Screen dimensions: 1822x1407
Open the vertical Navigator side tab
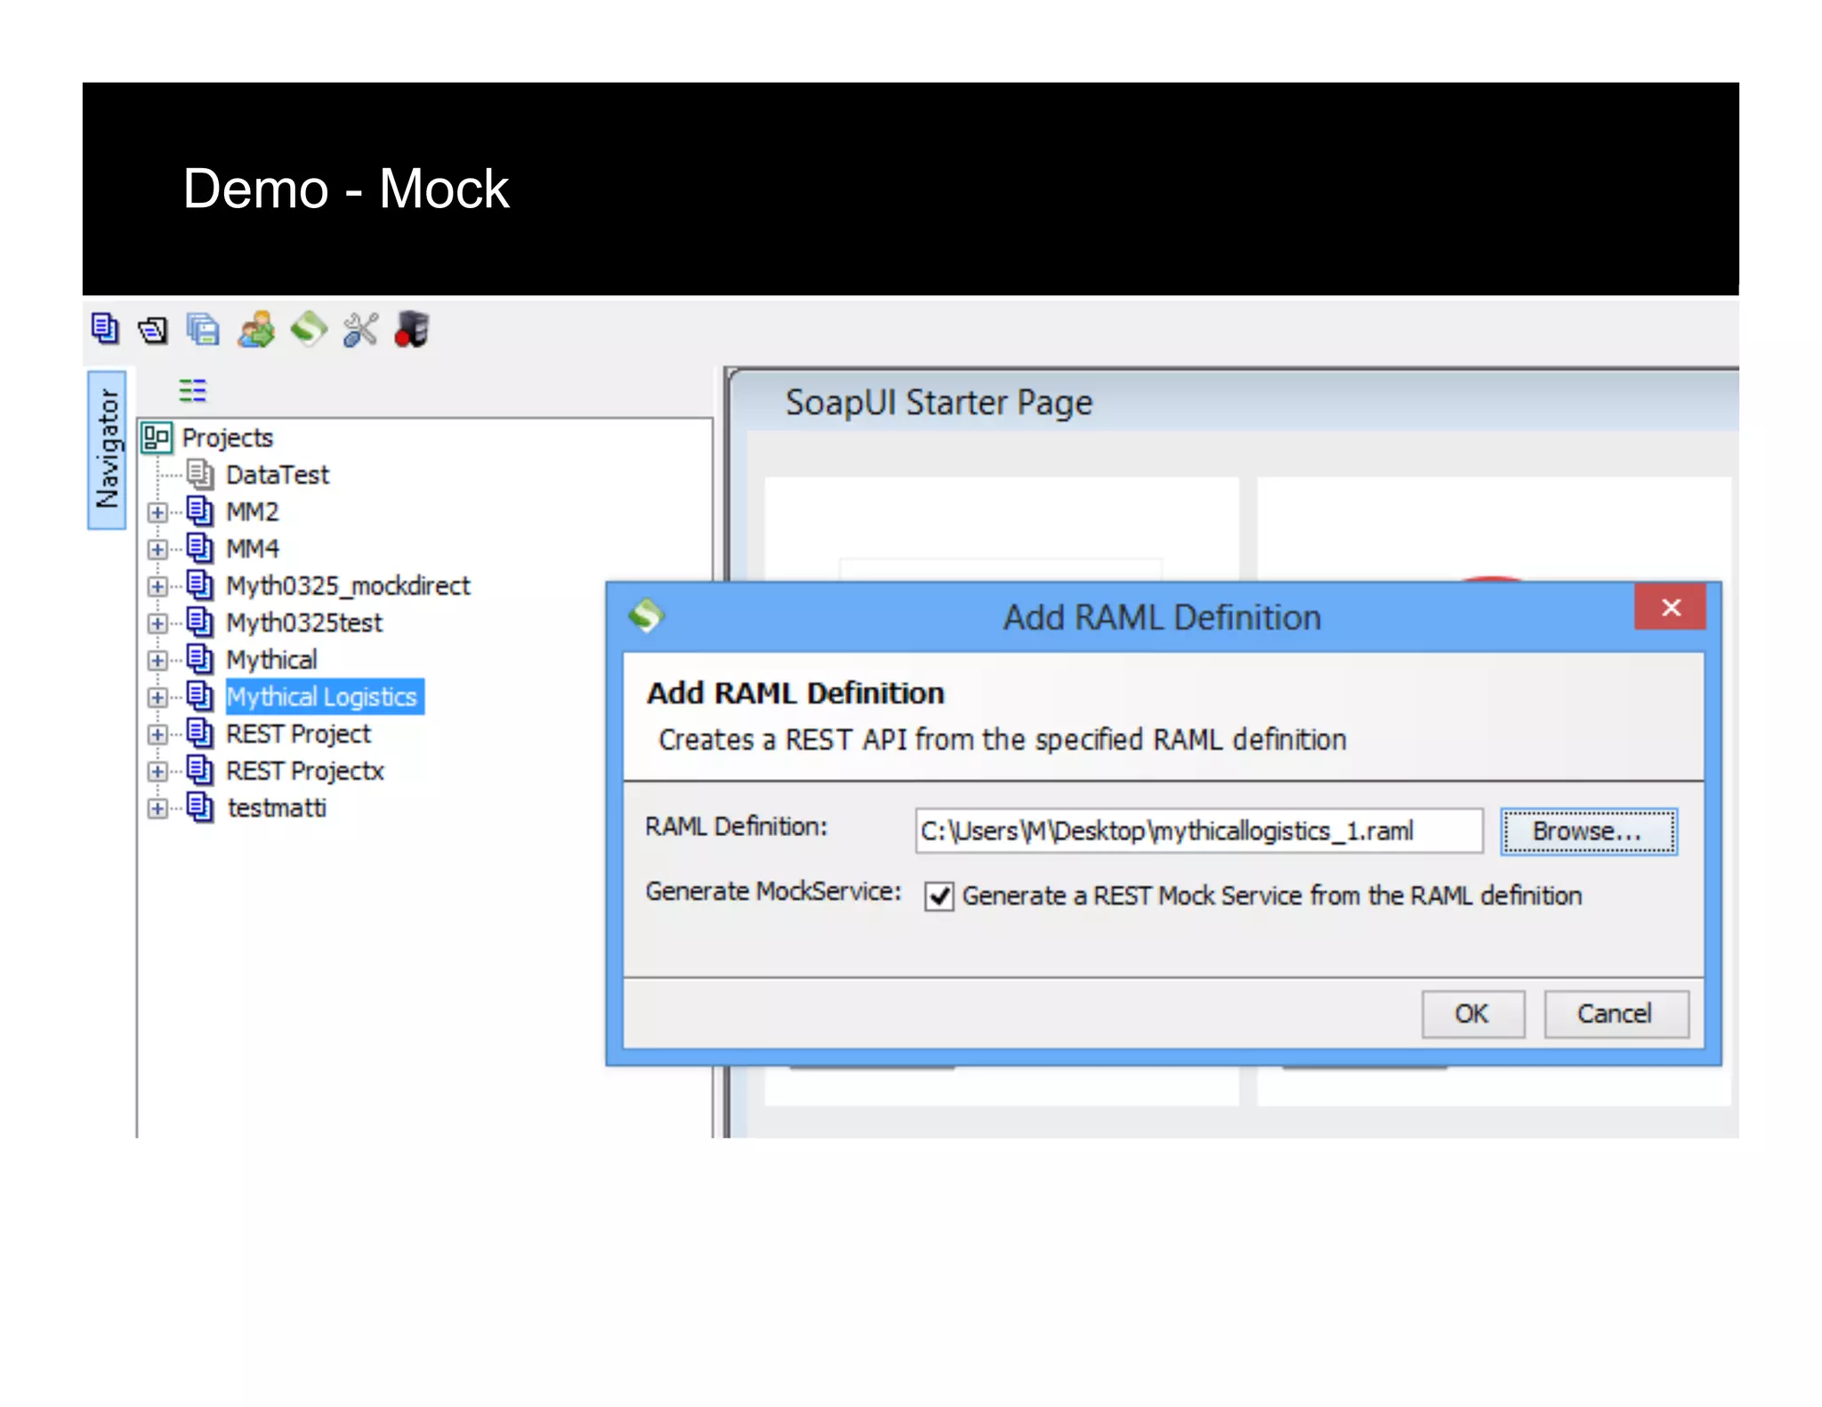107,450
